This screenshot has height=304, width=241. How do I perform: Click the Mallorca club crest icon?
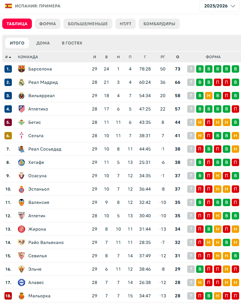point(22,296)
